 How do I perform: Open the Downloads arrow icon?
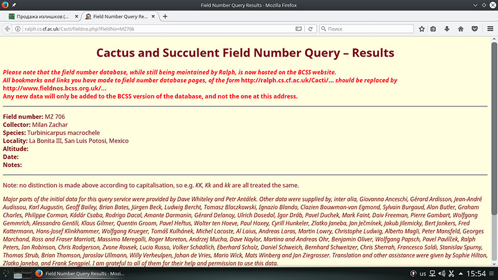pos(448,29)
